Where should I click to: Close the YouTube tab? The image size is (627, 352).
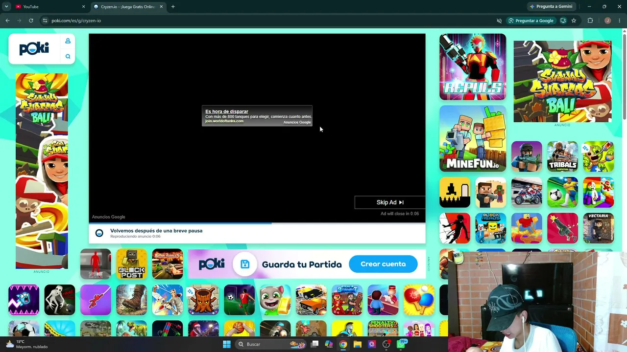tap(83, 7)
